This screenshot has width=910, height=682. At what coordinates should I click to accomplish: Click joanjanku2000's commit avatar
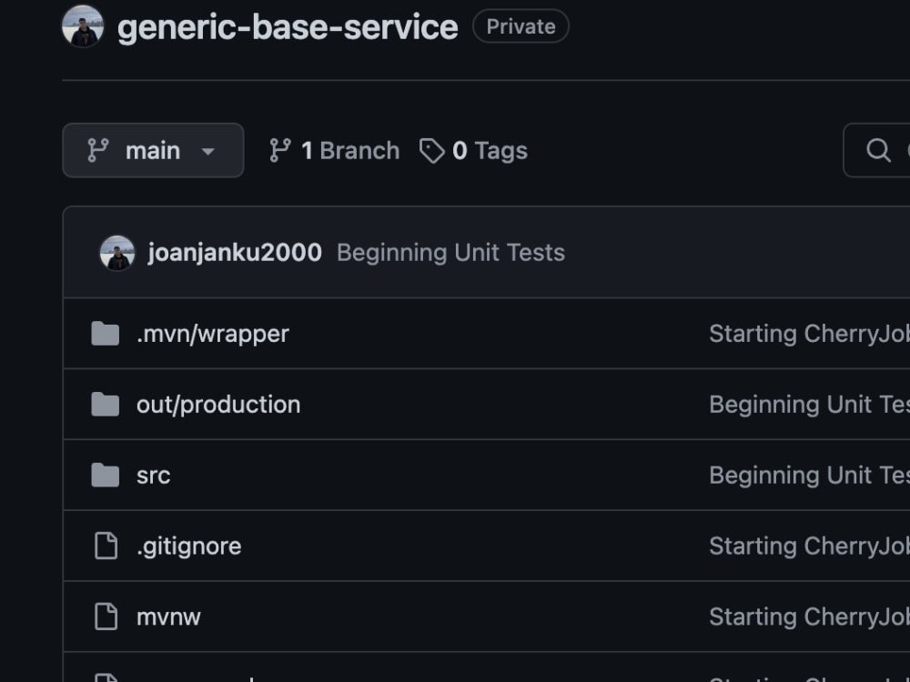[117, 253]
